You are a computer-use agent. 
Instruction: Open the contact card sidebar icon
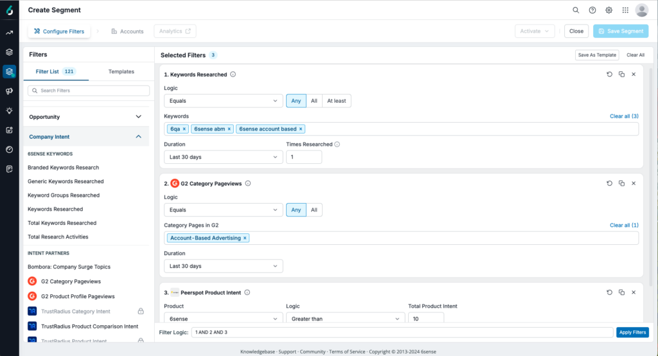point(9,130)
